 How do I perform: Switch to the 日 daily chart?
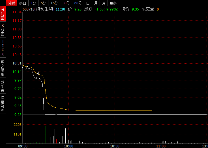(x=88, y=3)
